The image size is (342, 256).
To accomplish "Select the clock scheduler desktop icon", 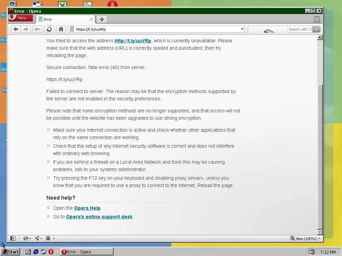I will tap(88, 4).
